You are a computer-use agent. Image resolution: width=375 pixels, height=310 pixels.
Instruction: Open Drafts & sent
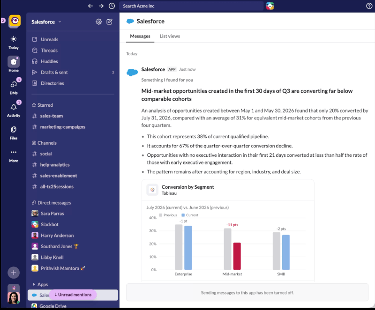click(73, 73)
